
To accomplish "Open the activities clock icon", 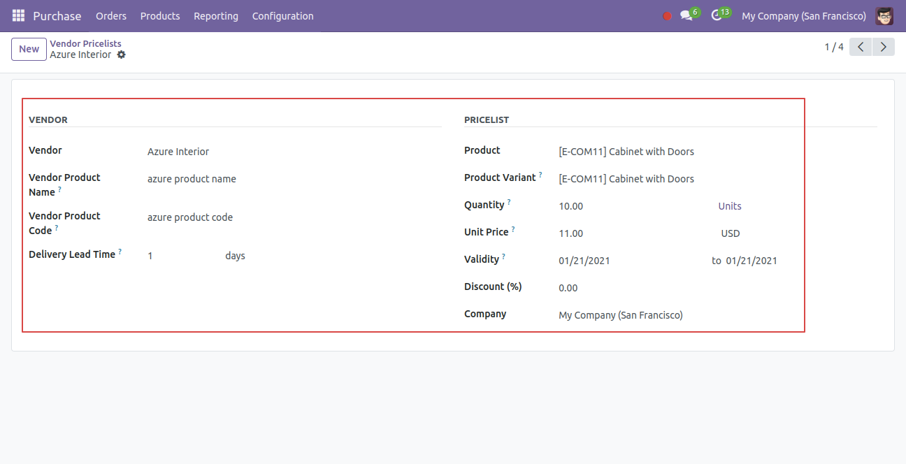I will 717,15.
